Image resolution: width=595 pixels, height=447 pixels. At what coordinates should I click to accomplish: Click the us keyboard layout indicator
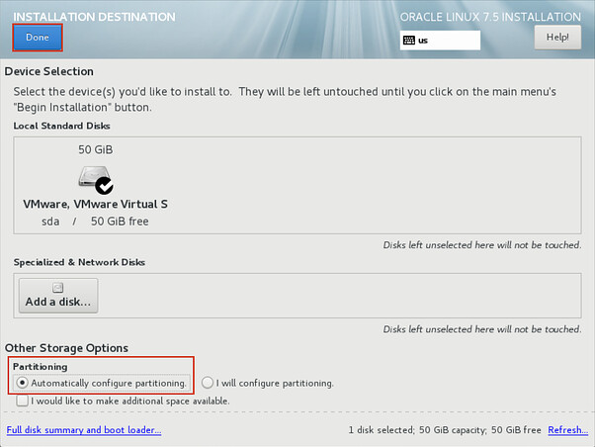pos(440,41)
